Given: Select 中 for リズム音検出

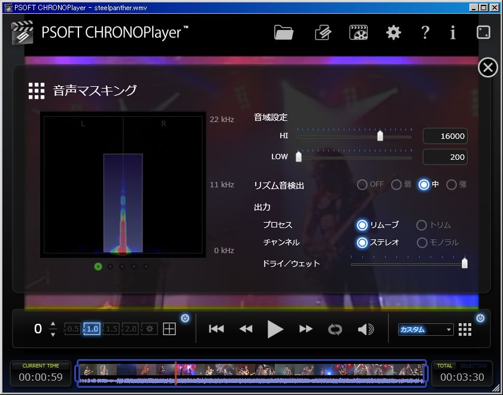Looking at the screenshot, I should [x=424, y=185].
